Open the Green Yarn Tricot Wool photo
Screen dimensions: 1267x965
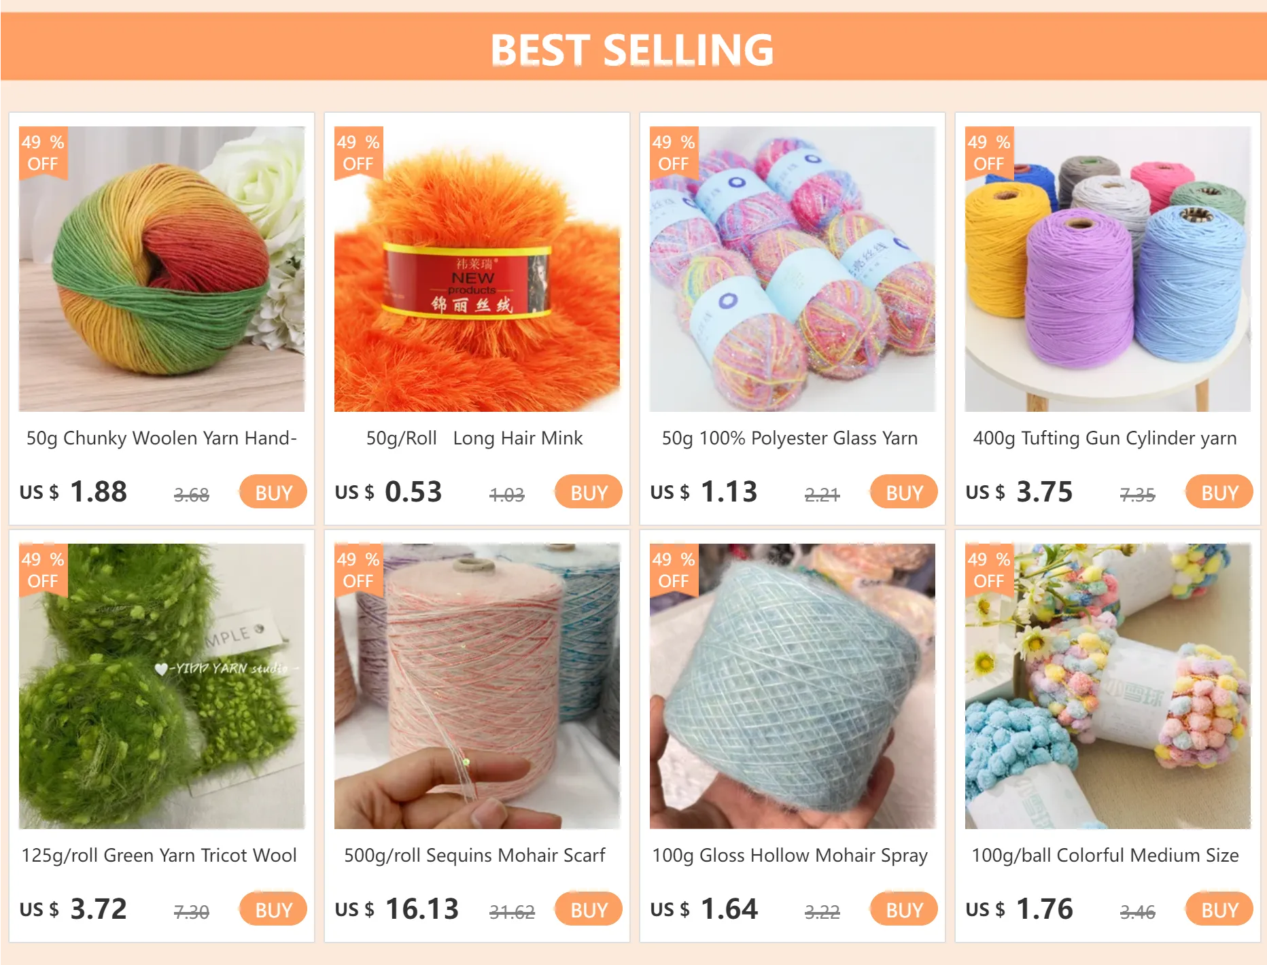162,686
